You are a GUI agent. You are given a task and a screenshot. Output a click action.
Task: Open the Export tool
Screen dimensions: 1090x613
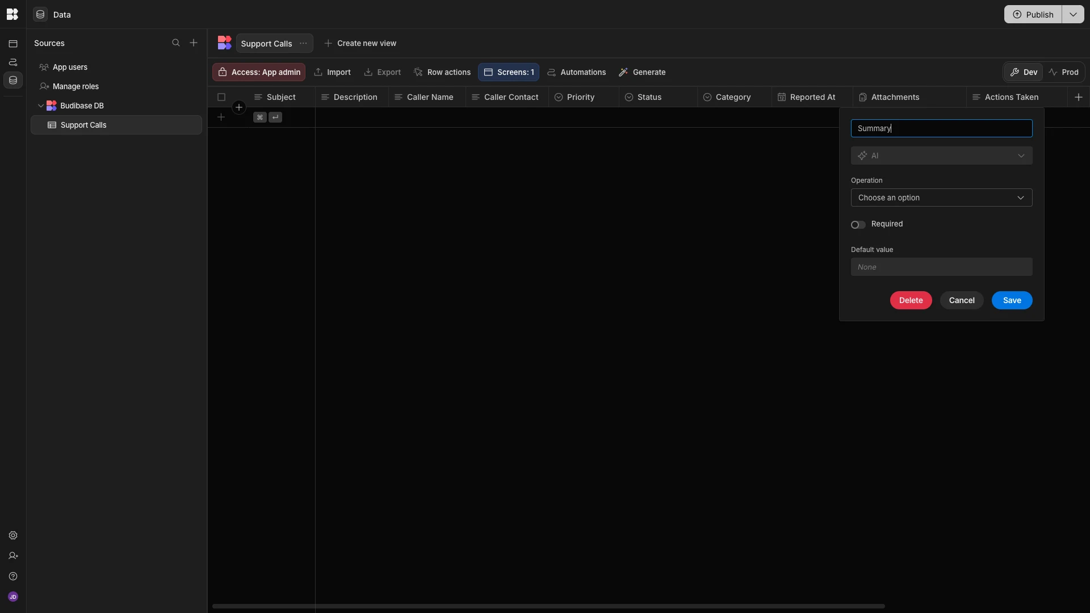tap(382, 72)
